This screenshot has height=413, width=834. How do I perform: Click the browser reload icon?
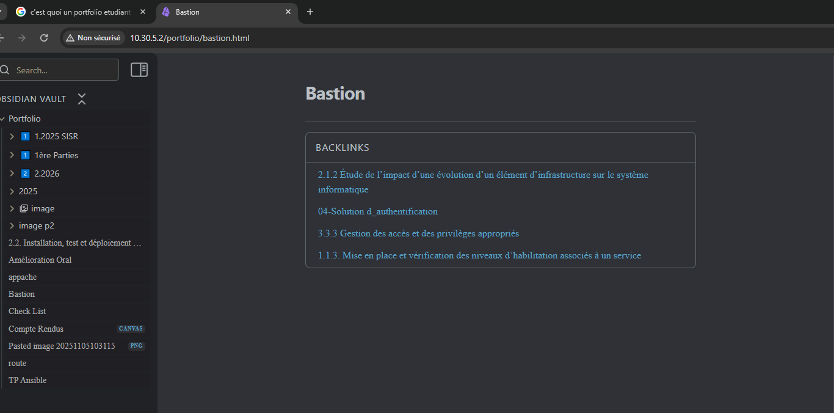tap(44, 38)
